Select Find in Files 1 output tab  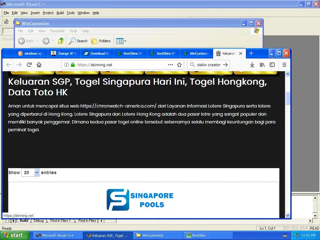tap(60, 221)
